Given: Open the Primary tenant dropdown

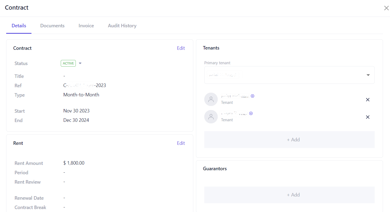Looking at the screenshot, I should click(289, 75).
